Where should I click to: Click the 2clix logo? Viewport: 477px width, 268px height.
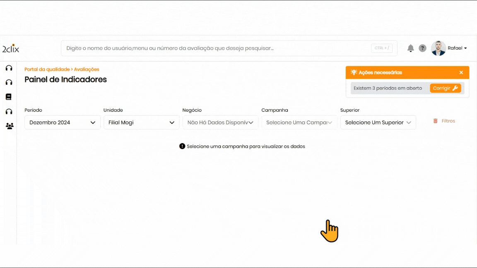coord(11,48)
